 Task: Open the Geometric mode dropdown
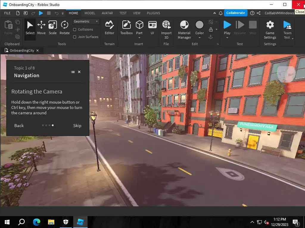[86, 21]
